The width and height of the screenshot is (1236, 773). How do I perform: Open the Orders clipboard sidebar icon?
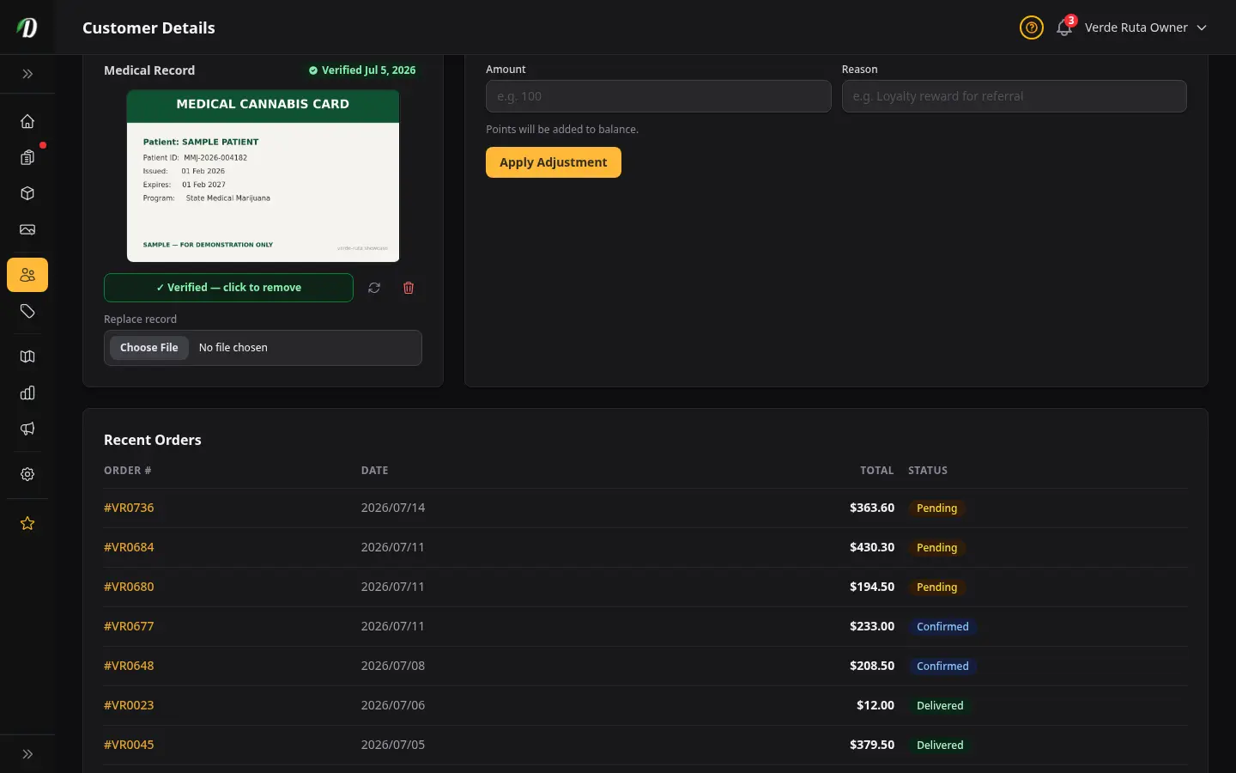pos(27,157)
